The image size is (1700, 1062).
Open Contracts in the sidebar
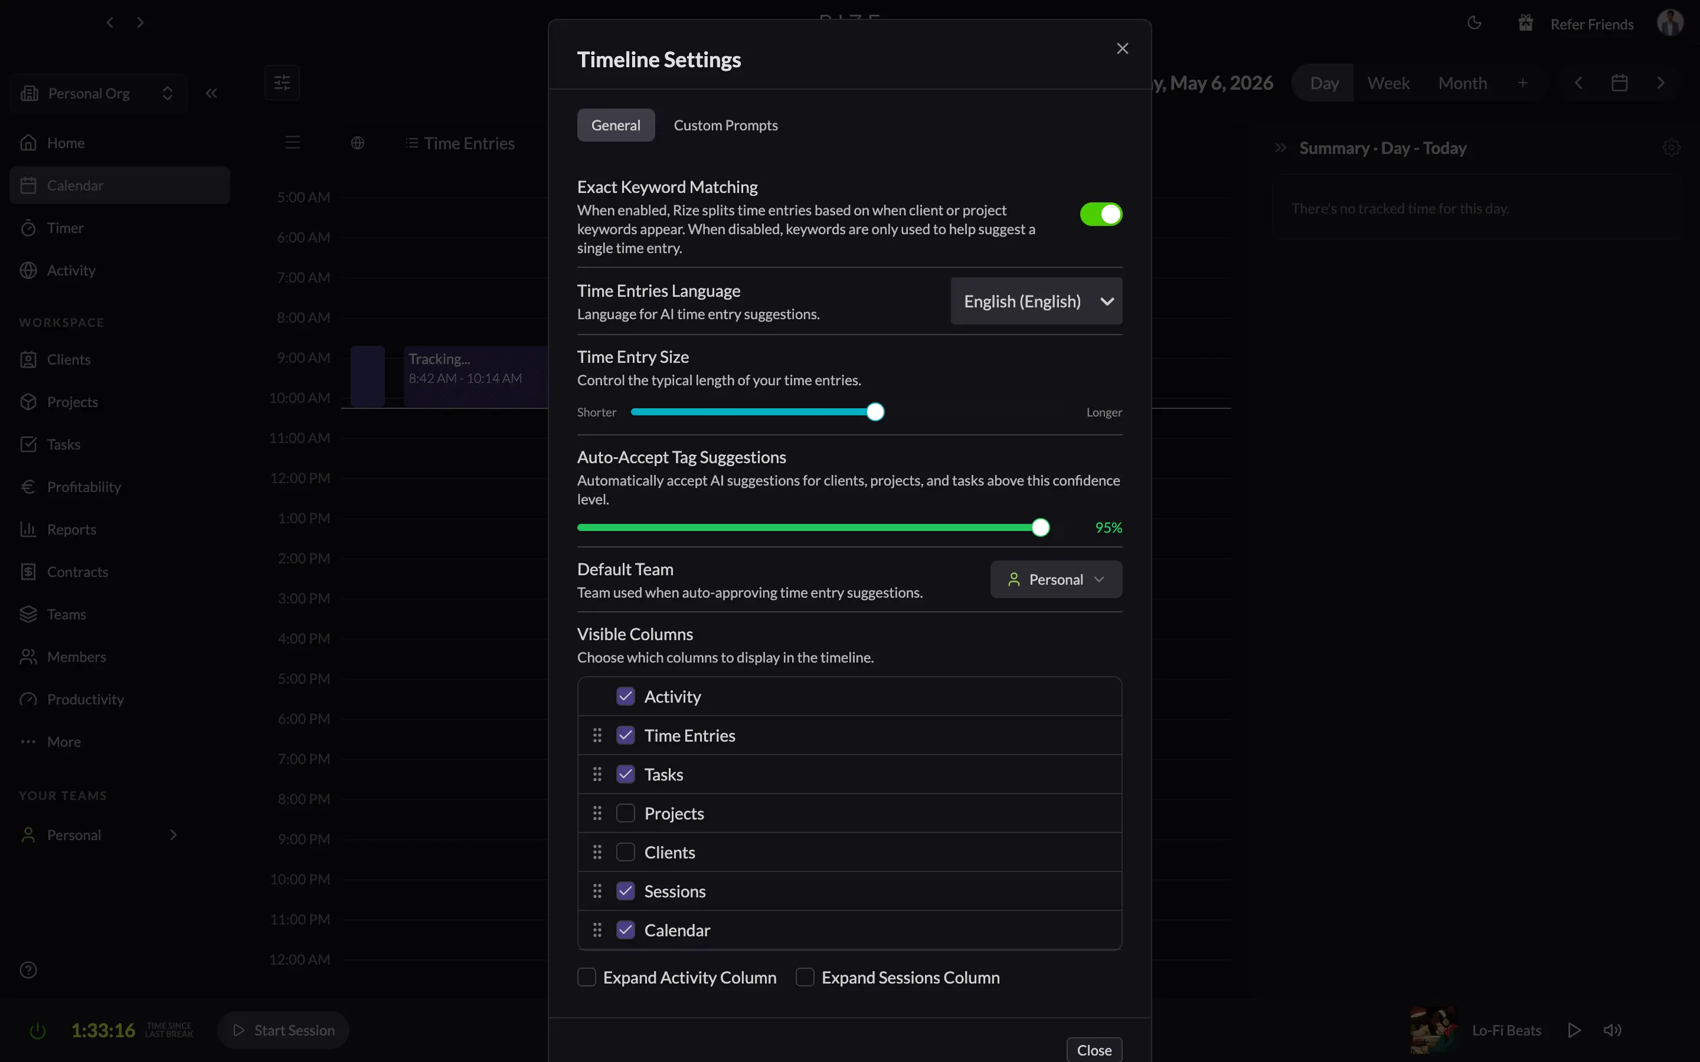point(119,572)
